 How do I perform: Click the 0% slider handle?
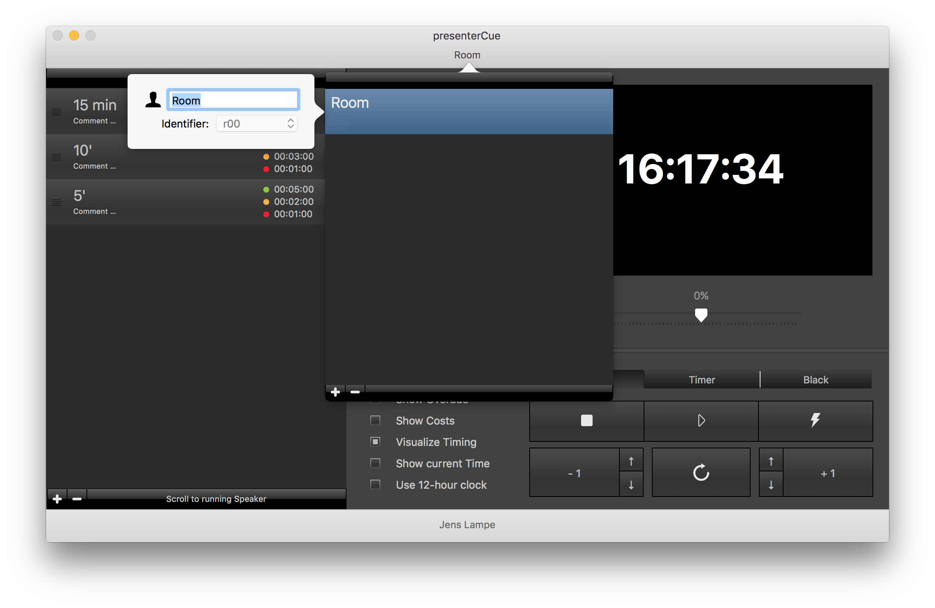click(701, 315)
